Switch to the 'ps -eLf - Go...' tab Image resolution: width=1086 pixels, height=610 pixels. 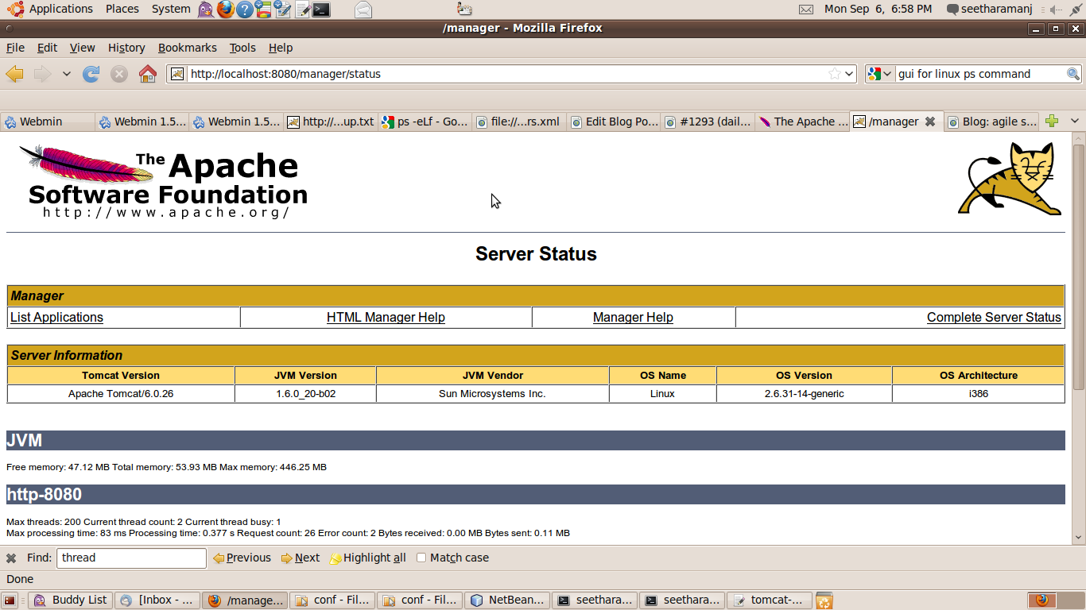tap(425, 122)
